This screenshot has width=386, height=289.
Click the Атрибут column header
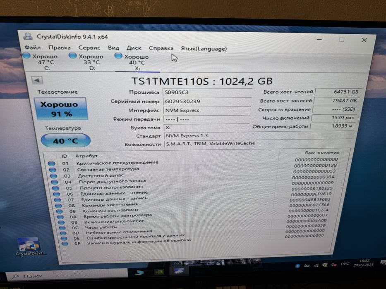pos(86,156)
